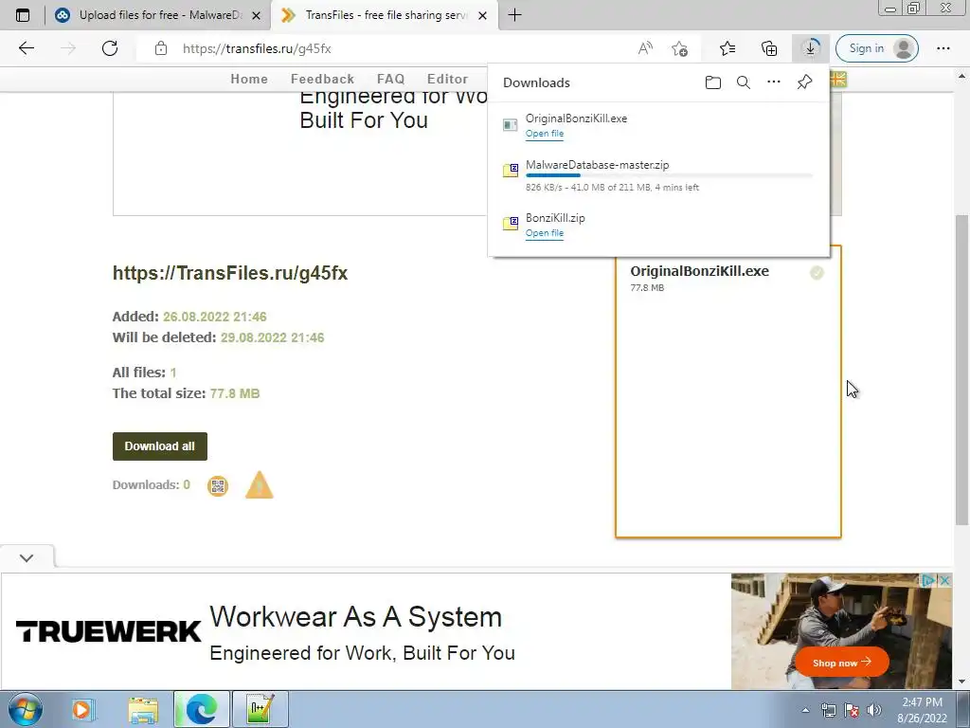Click the https://TransFiles.ru/g45fx link heading
Viewport: 970px width, 728px height.
click(x=230, y=273)
